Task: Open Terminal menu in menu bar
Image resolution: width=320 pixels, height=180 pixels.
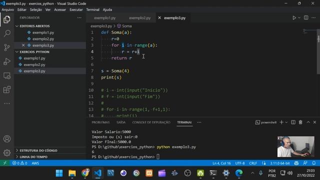Action: pyautogui.click(x=92, y=9)
